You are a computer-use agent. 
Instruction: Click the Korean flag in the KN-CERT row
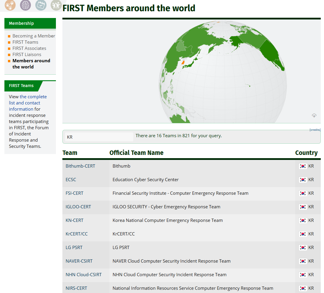[x=303, y=220]
